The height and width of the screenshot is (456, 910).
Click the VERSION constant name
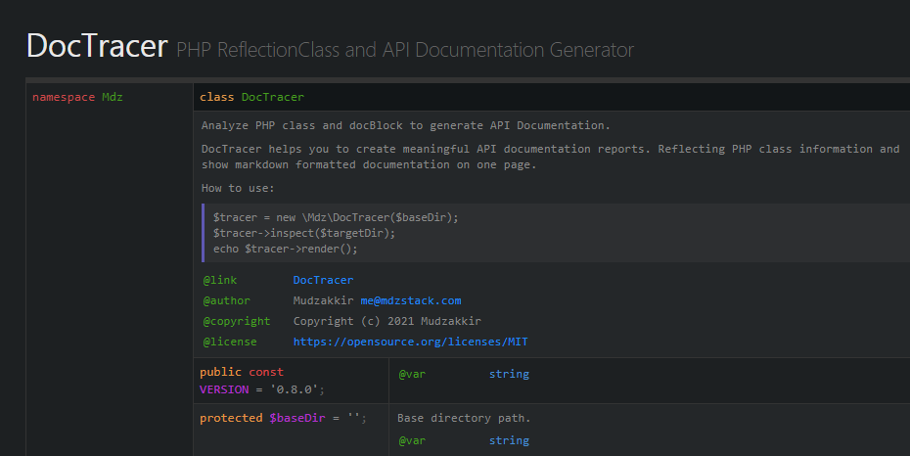(x=224, y=388)
